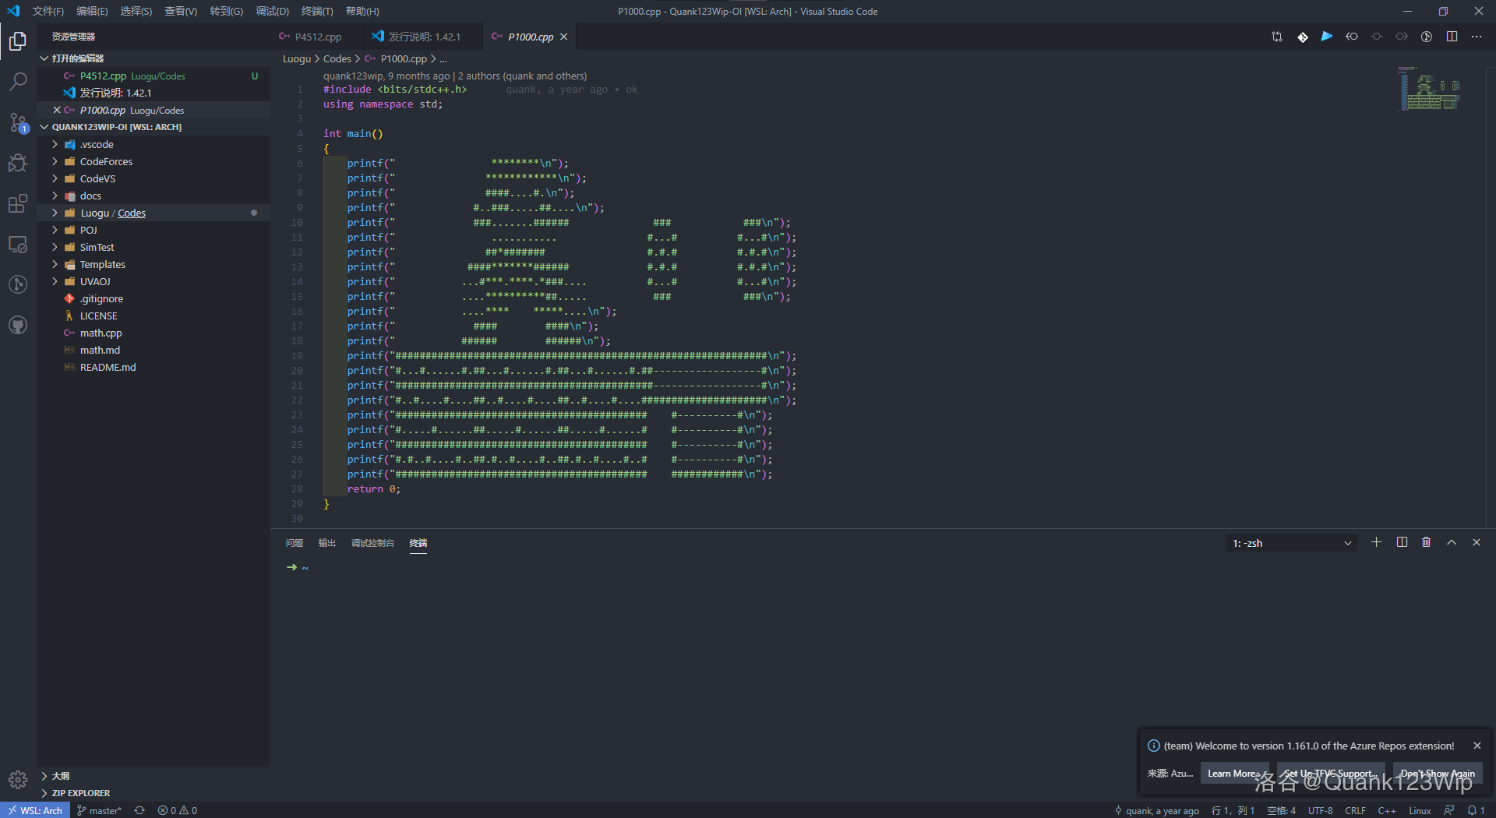1496x818 pixels.
Task: Click the Learn More button
Action: [1234, 773]
